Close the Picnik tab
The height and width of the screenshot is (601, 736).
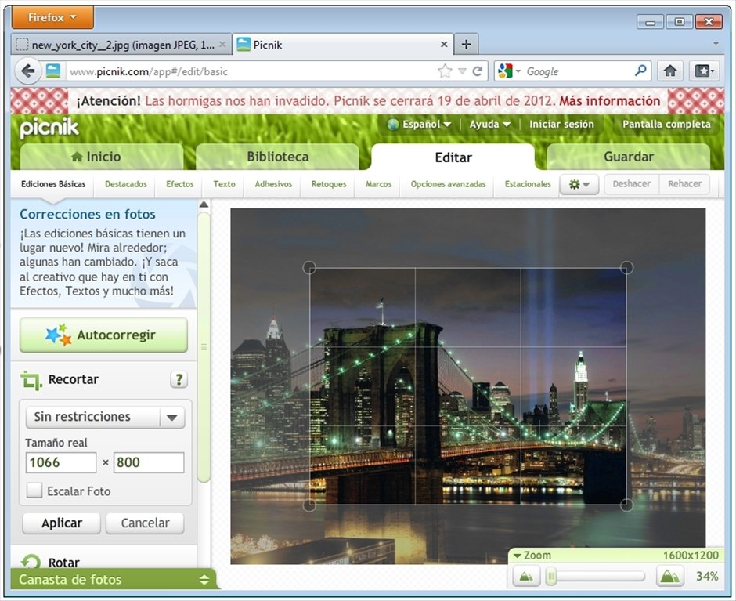click(x=444, y=45)
